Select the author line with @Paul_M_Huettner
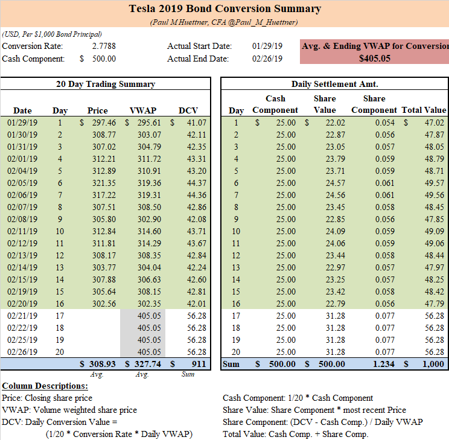The image size is (449, 440). coord(224,22)
